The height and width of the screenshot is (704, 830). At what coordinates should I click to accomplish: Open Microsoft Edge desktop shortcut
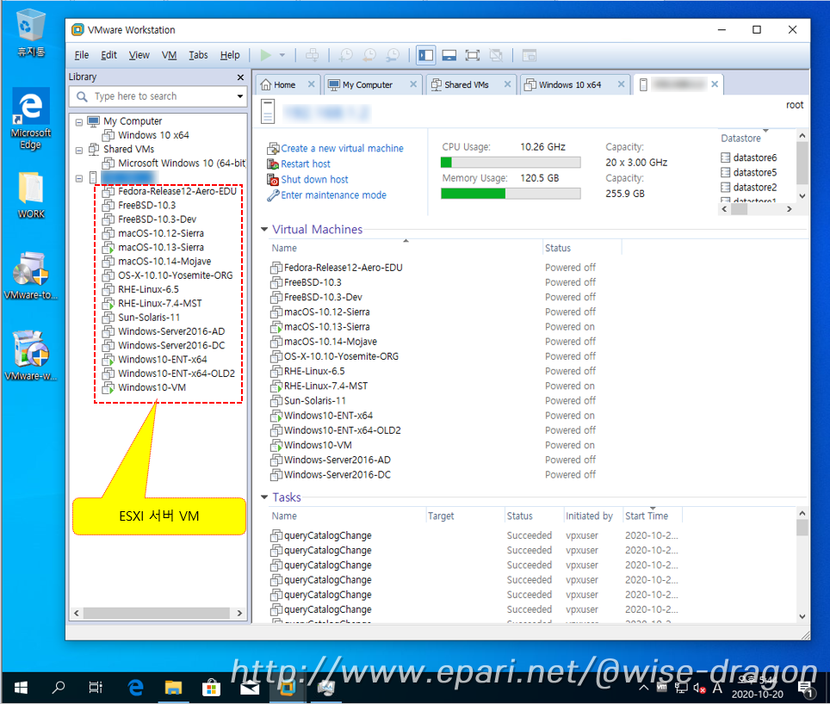point(31,119)
